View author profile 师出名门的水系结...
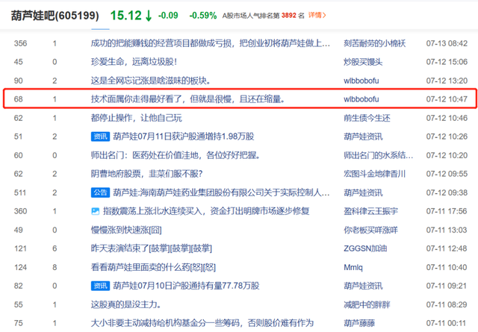Screen dimensions: 478x332 pyautogui.click(x=379, y=155)
